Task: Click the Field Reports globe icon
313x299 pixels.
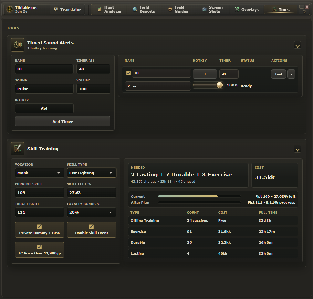Action: pyautogui.click(x=135, y=9)
